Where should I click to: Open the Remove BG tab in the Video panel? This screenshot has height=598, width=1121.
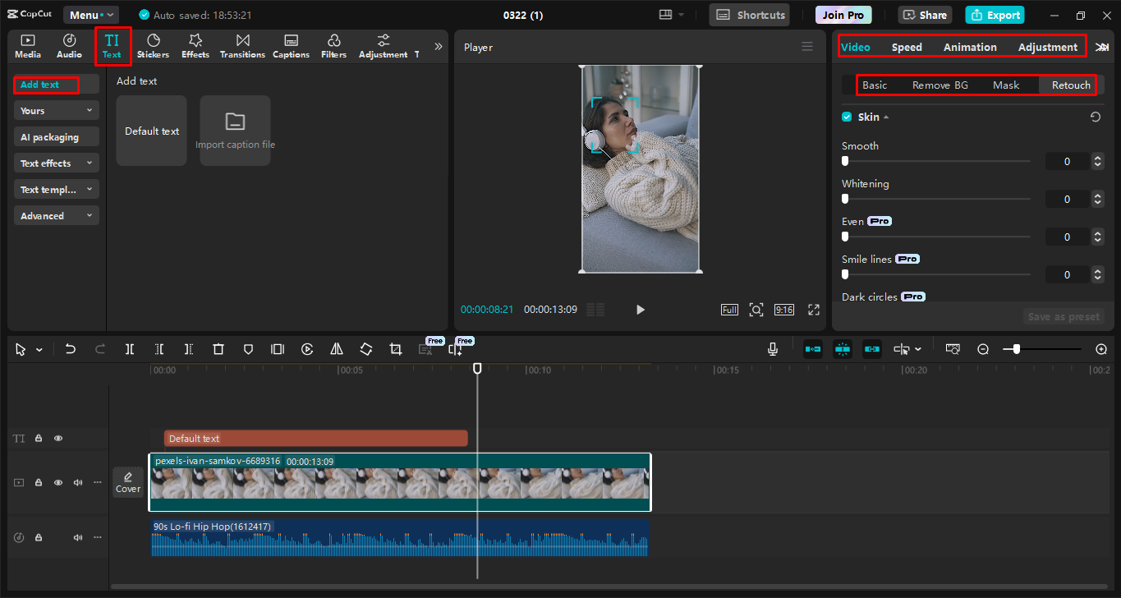(940, 85)
